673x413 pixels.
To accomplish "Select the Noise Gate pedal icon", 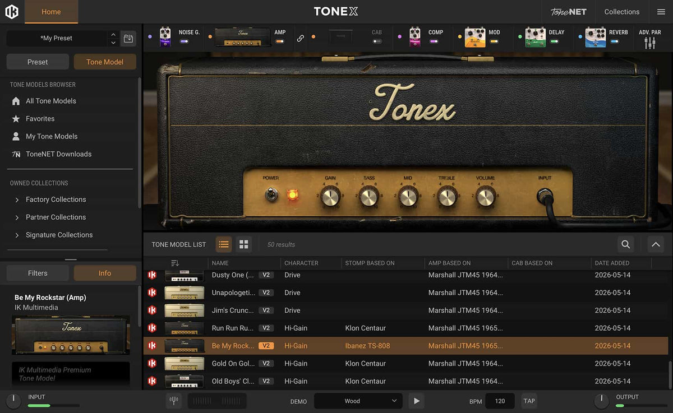I will 165,37.
